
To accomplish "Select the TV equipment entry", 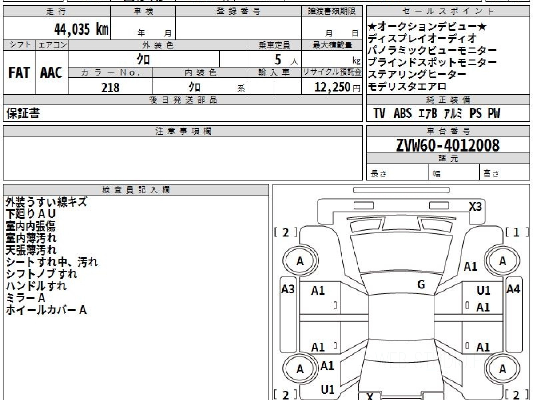I will [379, 114].
